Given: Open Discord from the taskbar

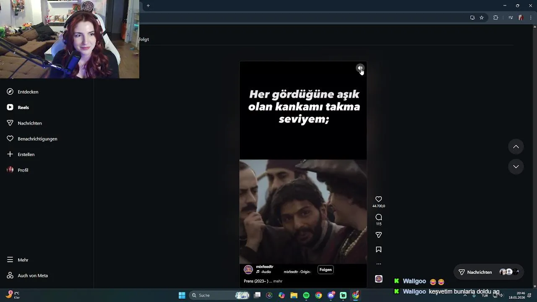Looking at the screenshot, I should tap(331, 295).
